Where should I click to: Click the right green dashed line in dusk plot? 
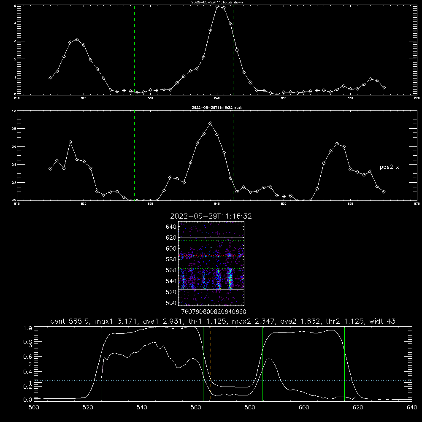(x=233, y=155)
